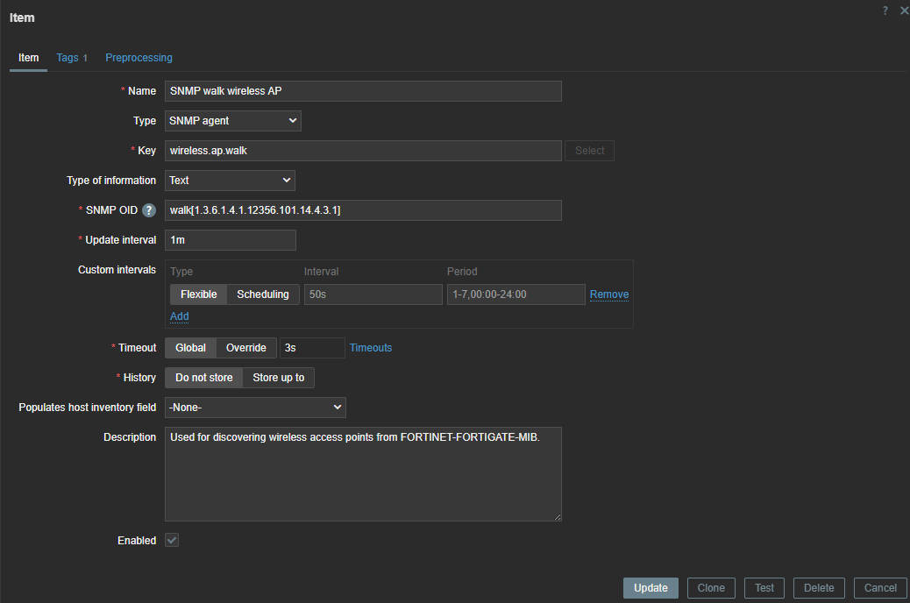Open the Timeouts link
This screenshot has height=603, width=910.
(371, 348)
